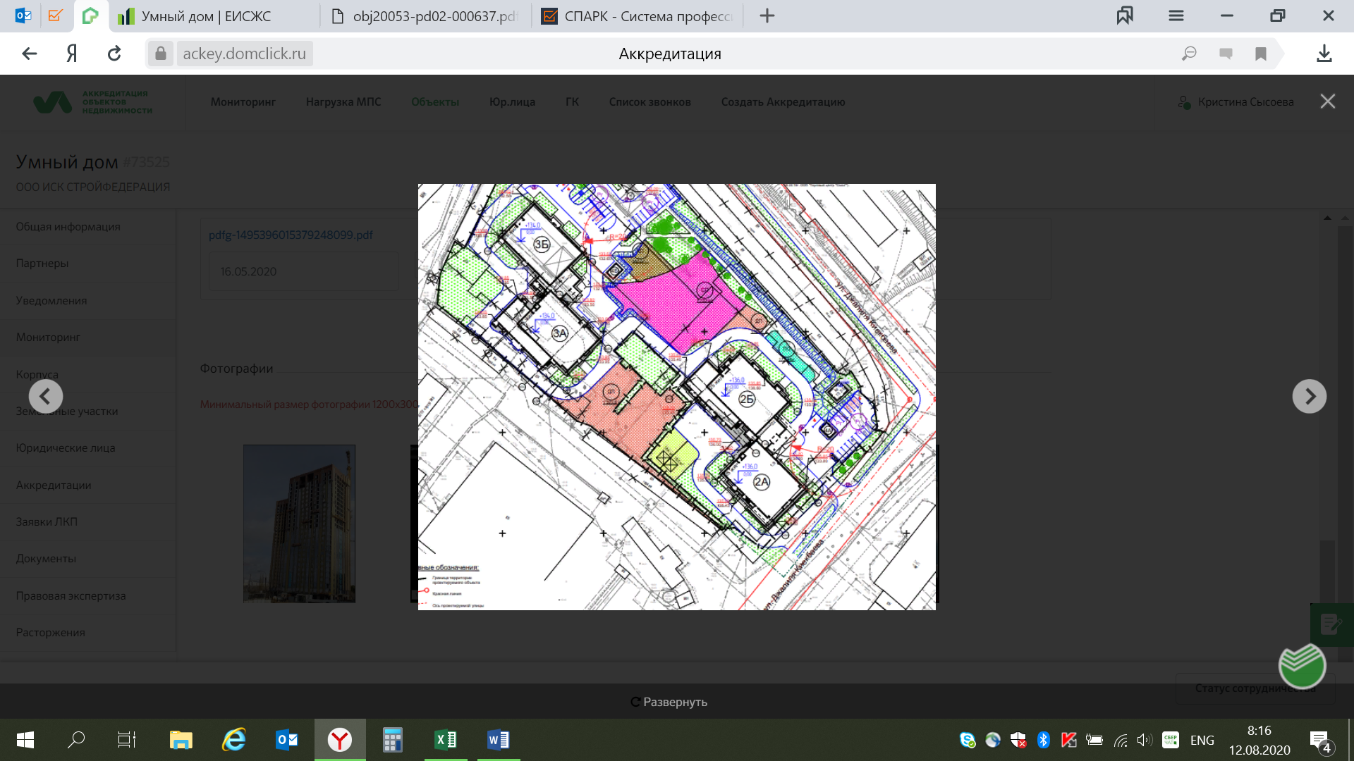This screenshot has height=761, width=1354.
Task: Open Calculator from the taskbar
Action: pyautogui.click(x=392, y=740)
